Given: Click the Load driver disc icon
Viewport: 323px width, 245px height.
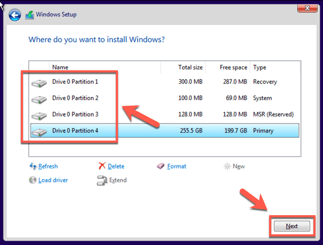Looking at the screenshot, I should (x=33, y=180).
